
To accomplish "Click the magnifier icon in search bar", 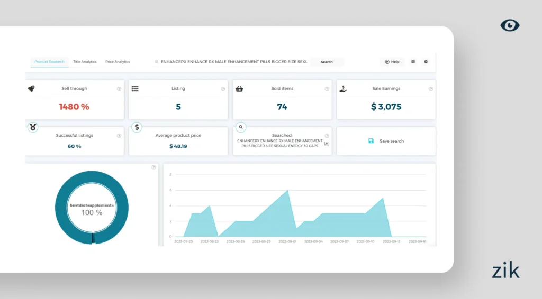I will point(156,62).
